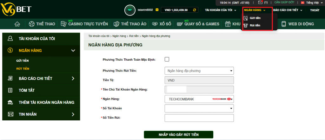Open the mail envelope icon in top bar
The height and width of the screenshot is (140, 325).
[x=260, y=3]
